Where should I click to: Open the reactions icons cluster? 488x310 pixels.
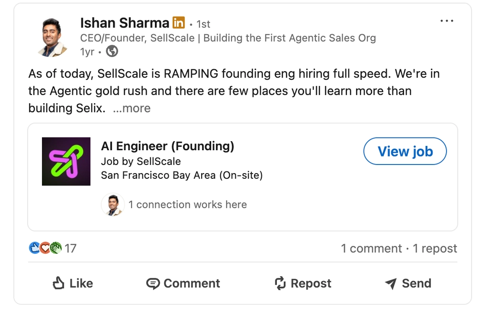pos(45,248)
